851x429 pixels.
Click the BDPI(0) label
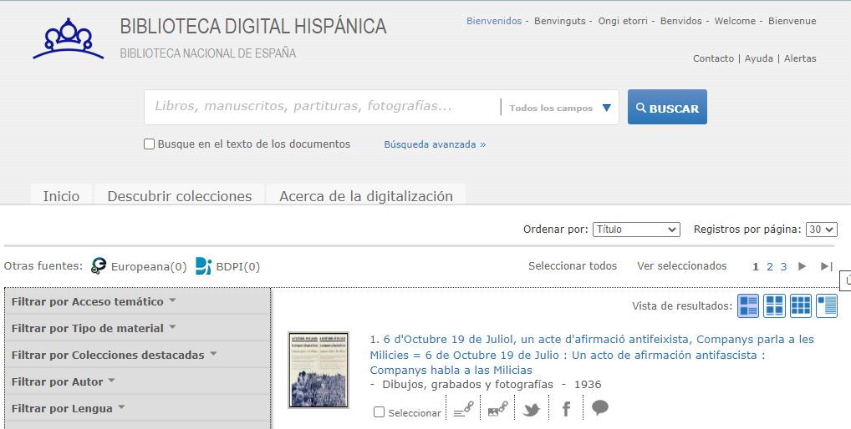tap(238, 266)
